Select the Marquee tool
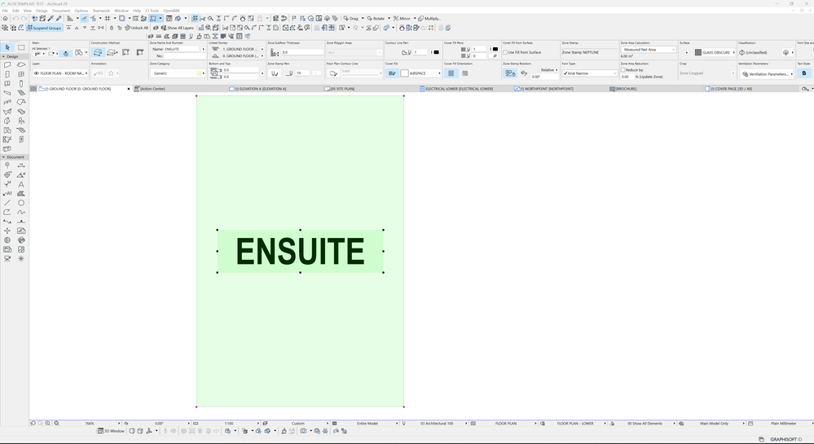Screen dimensions: 814x444 21,47
